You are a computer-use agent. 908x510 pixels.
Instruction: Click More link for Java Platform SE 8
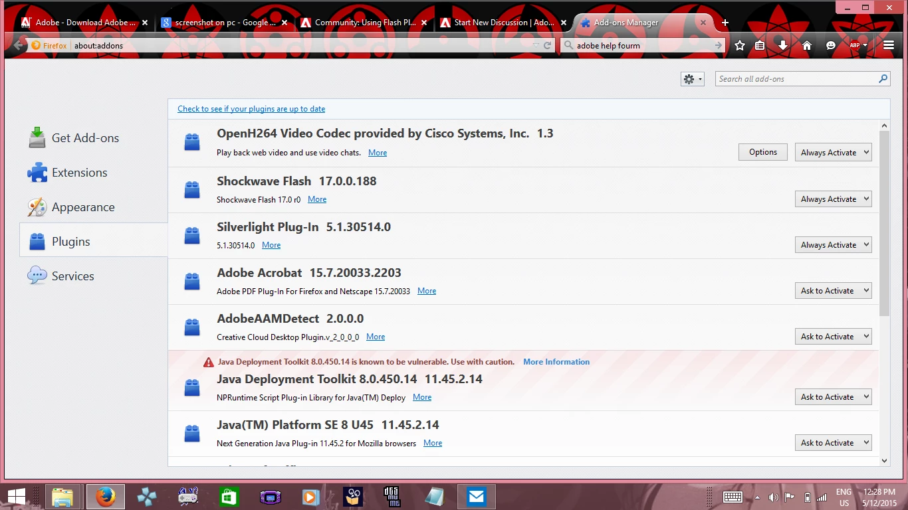tap(433, 443)
